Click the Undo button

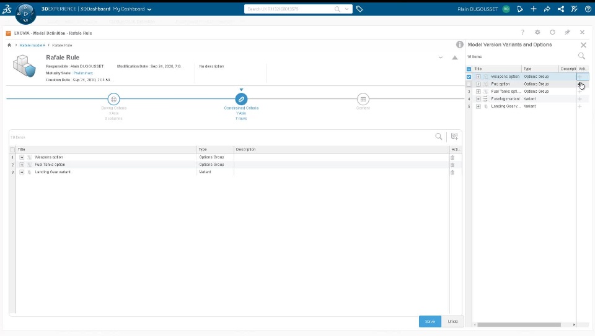tap(452, 321)
